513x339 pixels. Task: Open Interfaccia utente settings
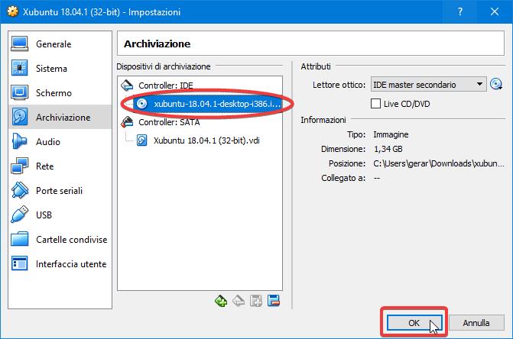click(60, 264)
